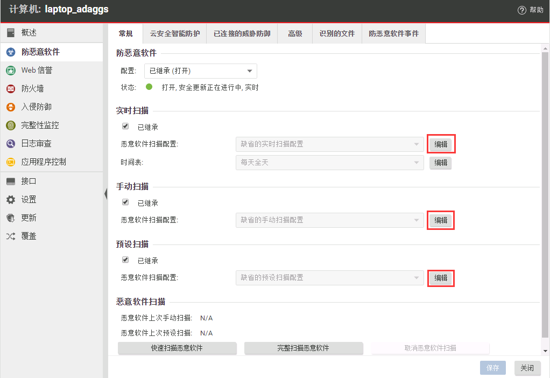Expand the 配置 dropdown showing 已继承 (打开)
The height and width of the screenshot is (378, 550).
click(x=200, y=71)
